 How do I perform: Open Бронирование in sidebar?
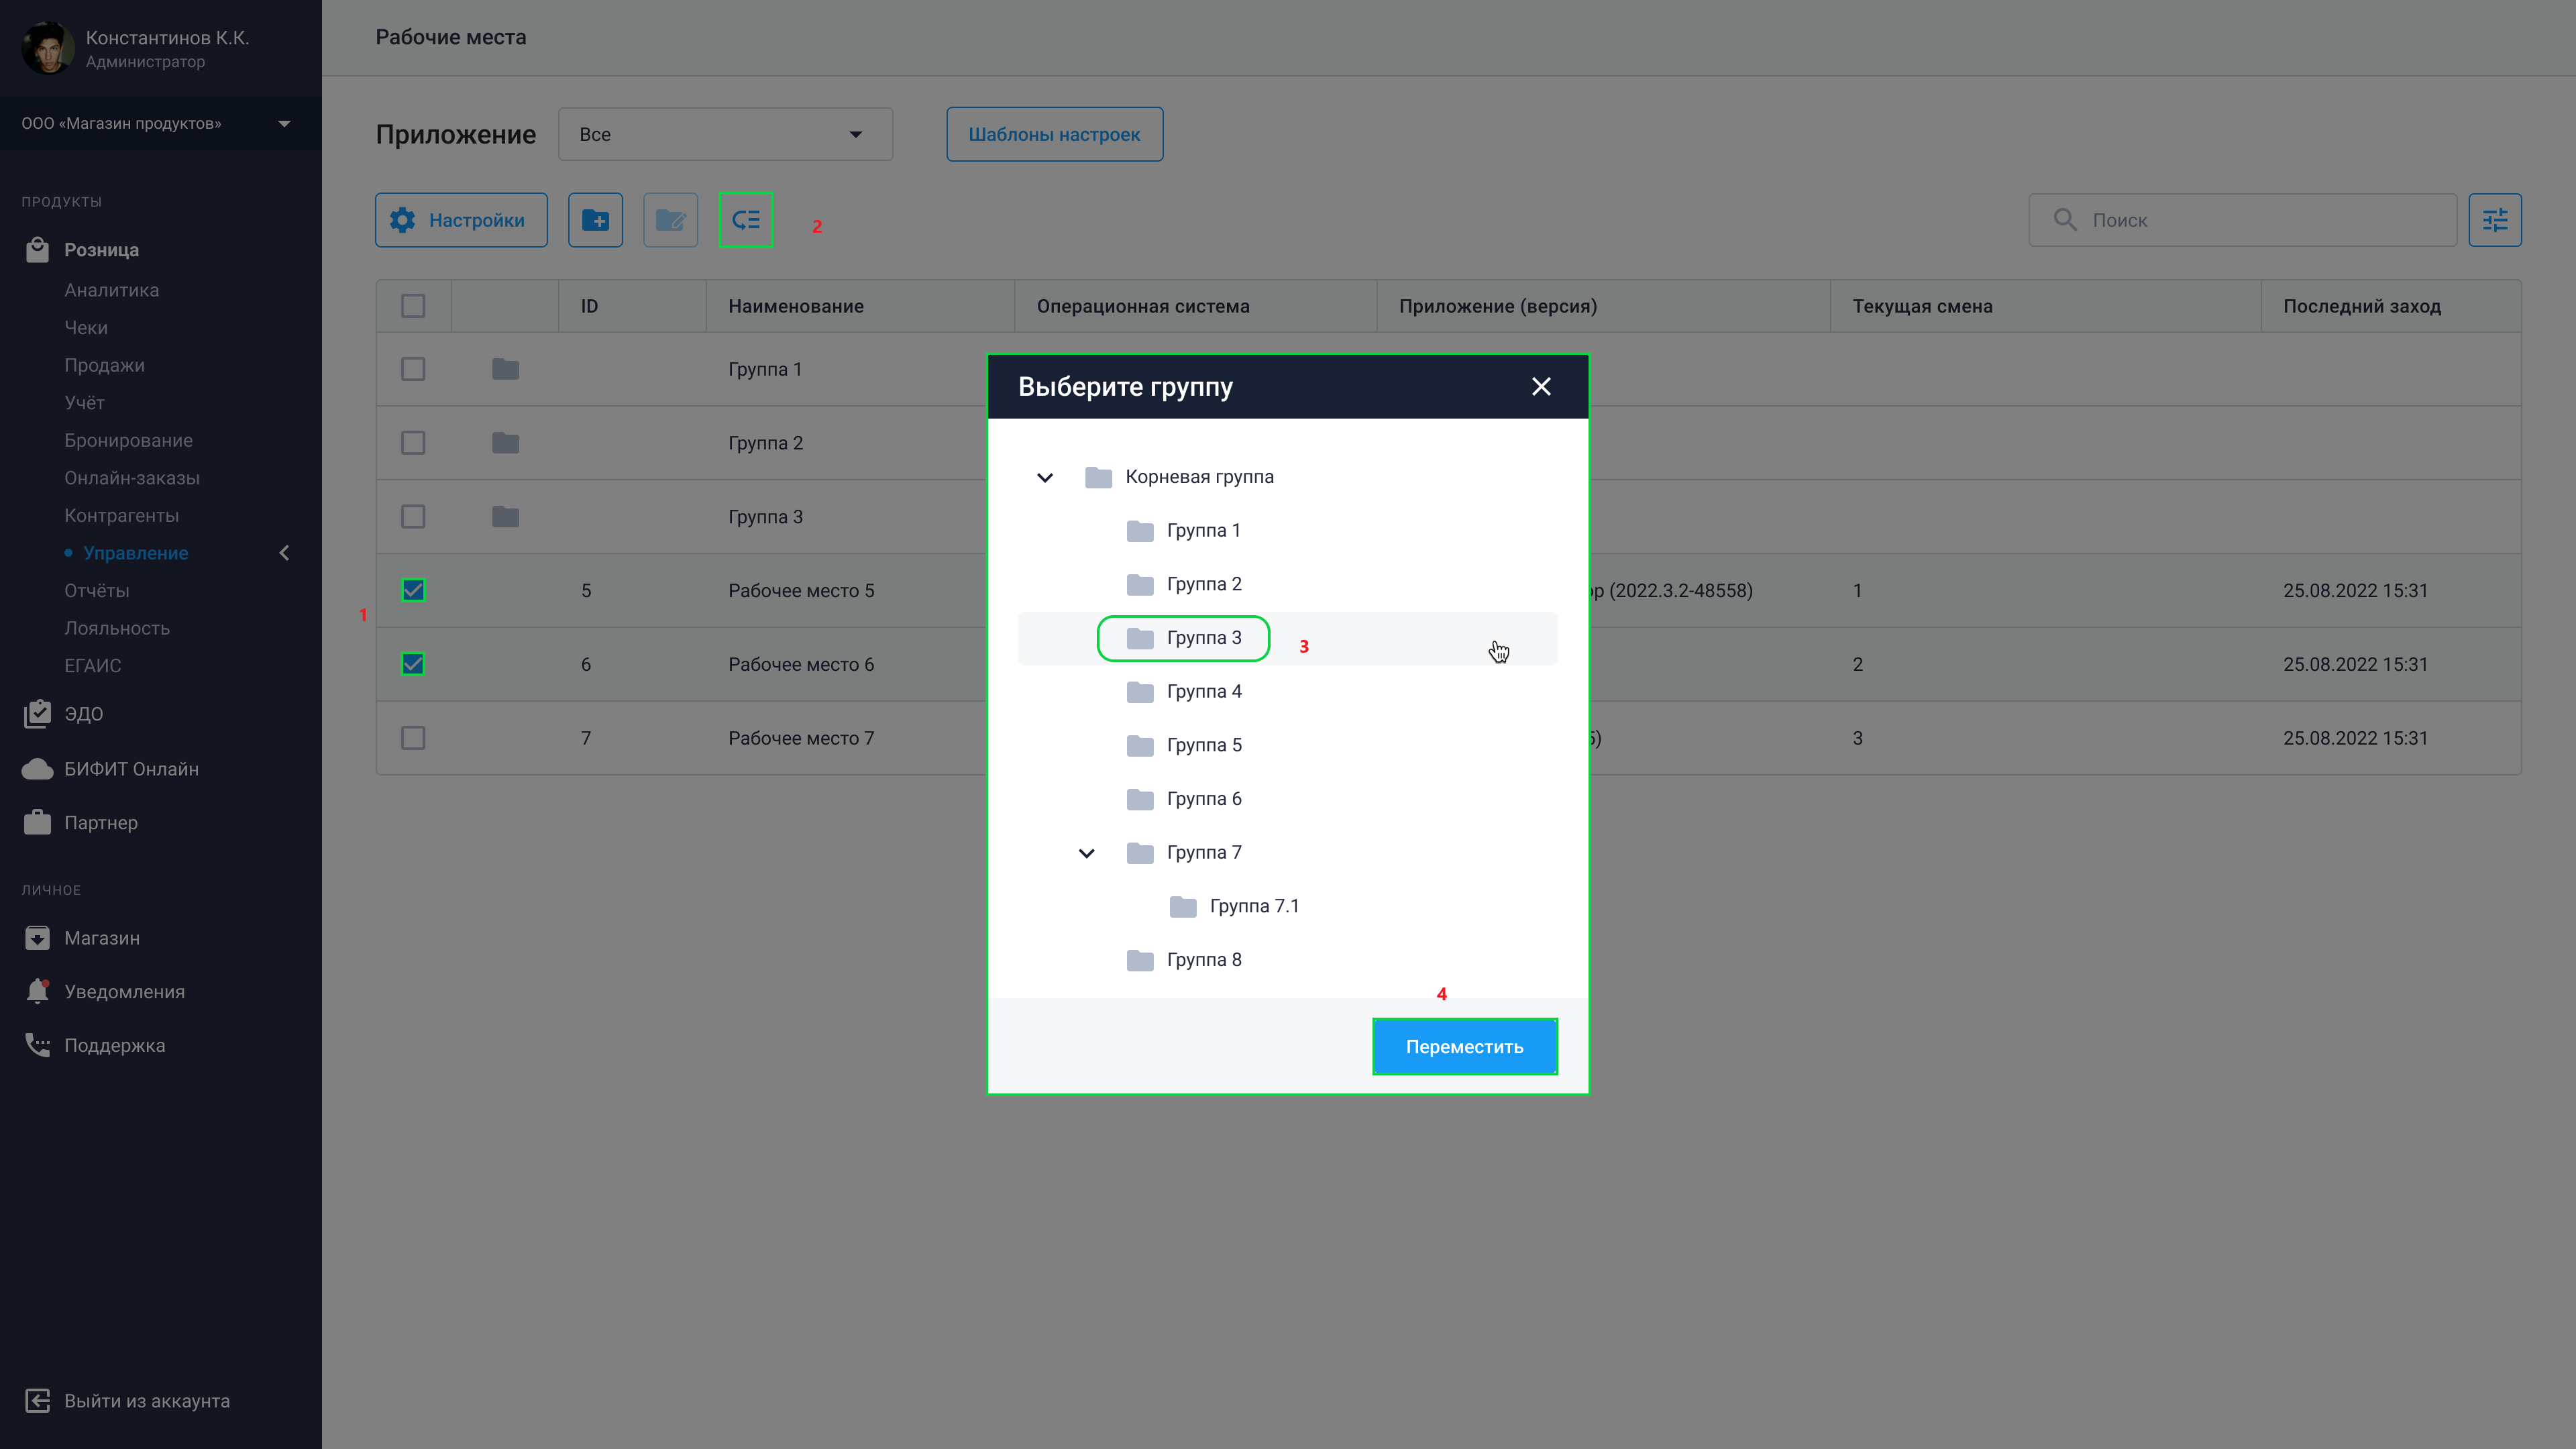pyautogui.click(x=129, y=440)
